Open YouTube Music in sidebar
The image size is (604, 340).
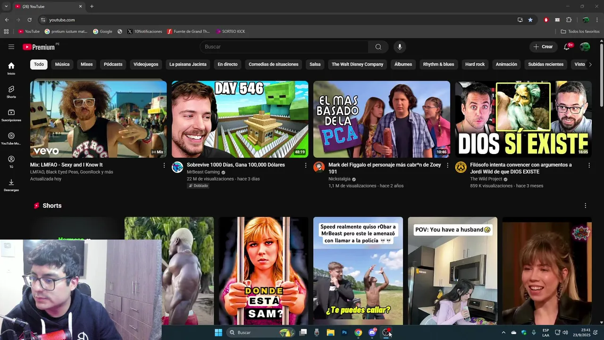coord(11,138)
